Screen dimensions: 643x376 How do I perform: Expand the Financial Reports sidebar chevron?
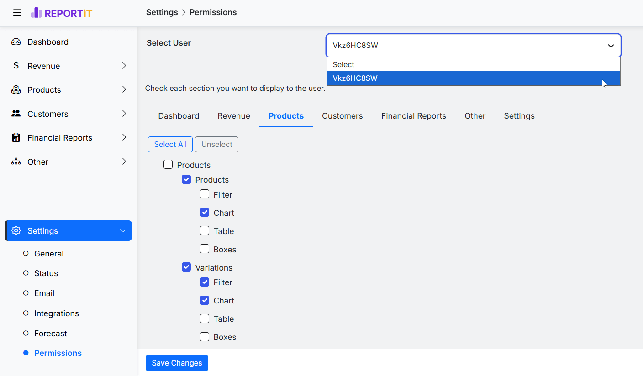(x=124, y=137)
